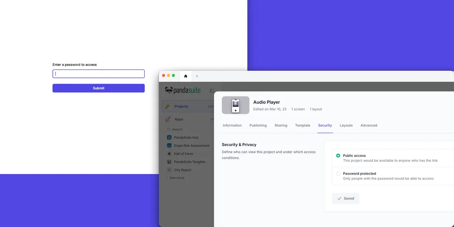Switch to the Publishing tab
The image size is (454, 227).
coord(258,126)
